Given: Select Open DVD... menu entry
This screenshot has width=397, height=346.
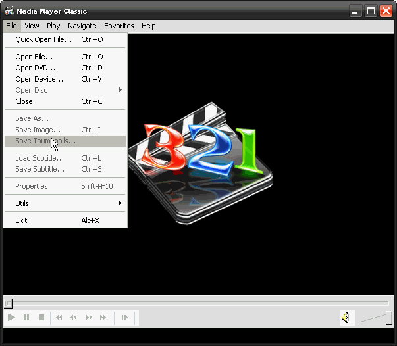Looking at the screenshot, I should [x=65, y=68].
